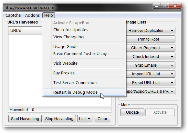Screen dimensions: 188x133
Task: Select Buy Proxies option
Action: tap(64, 73)
